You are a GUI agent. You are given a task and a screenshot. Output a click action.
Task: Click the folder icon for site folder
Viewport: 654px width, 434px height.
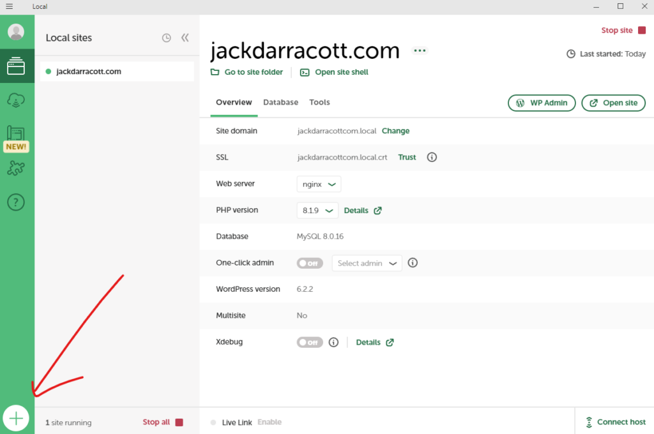pos(215,72)
